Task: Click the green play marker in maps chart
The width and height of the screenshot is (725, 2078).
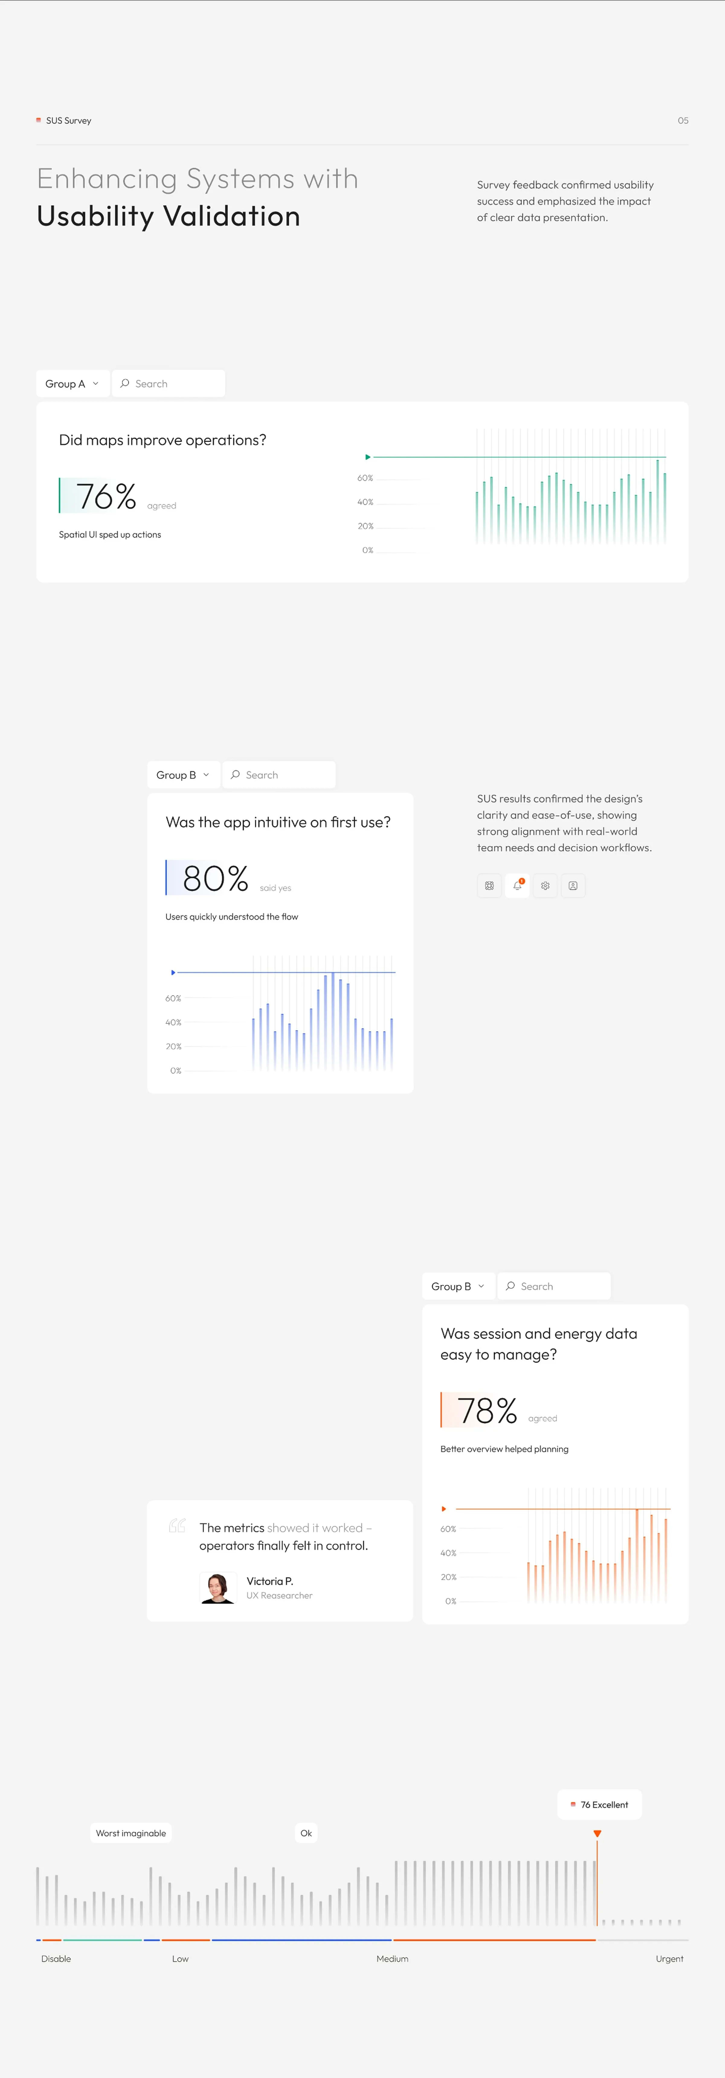Action: click(x=368, y=456)
